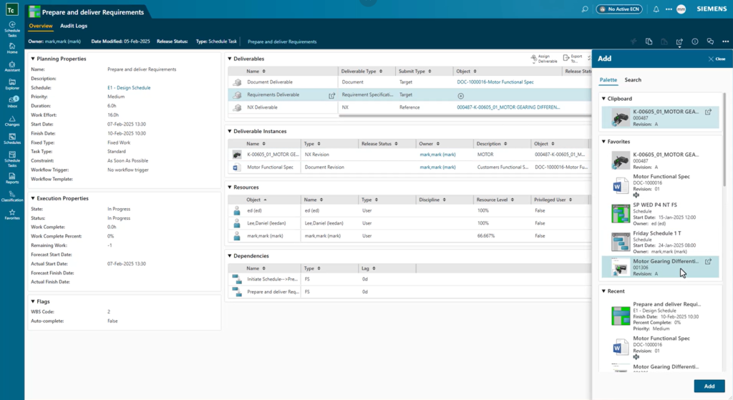Open the Explorer sidebar icon
The image size is (733, 400).
(12, 84)
